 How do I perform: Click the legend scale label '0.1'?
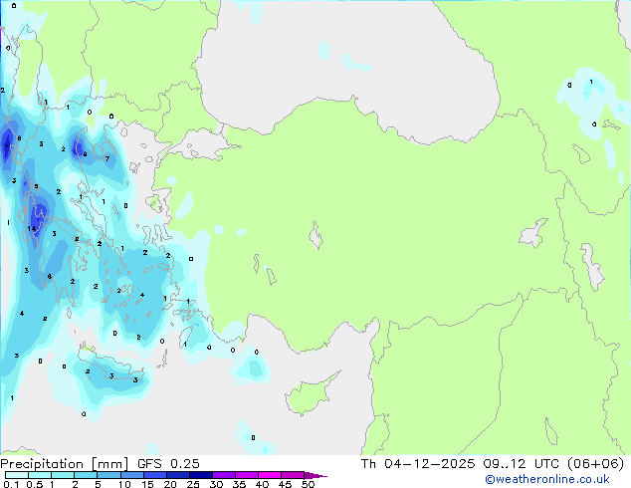[x=11, y=484]
